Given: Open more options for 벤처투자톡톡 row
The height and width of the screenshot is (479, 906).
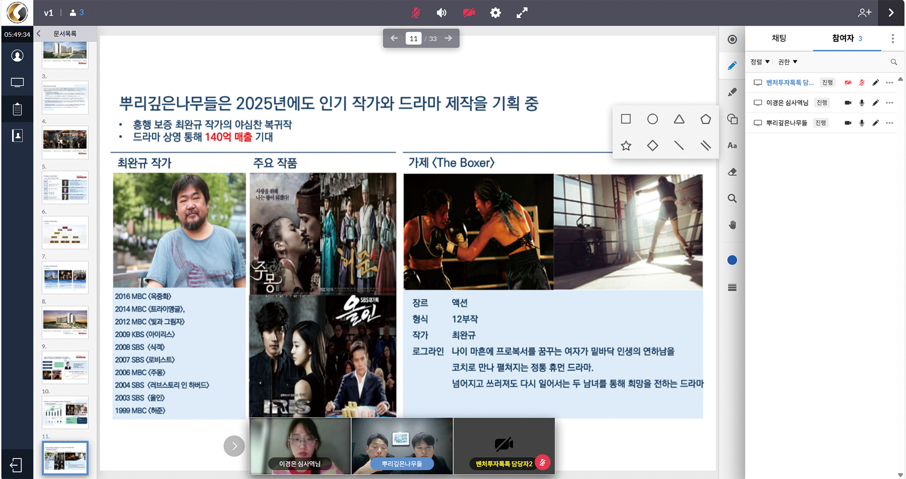Looking at the screenshot, I should tap(890, 82).
